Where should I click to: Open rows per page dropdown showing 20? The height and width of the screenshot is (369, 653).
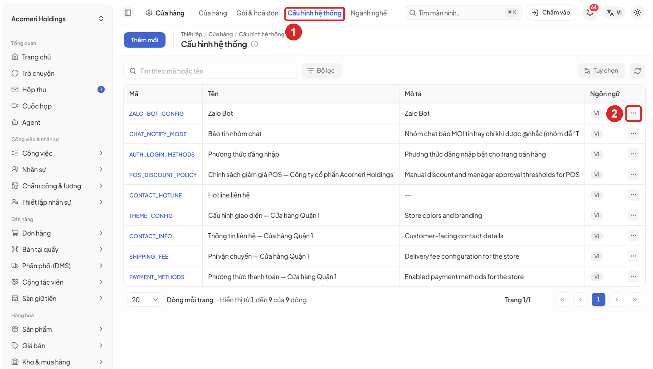(x=145, y=300)
